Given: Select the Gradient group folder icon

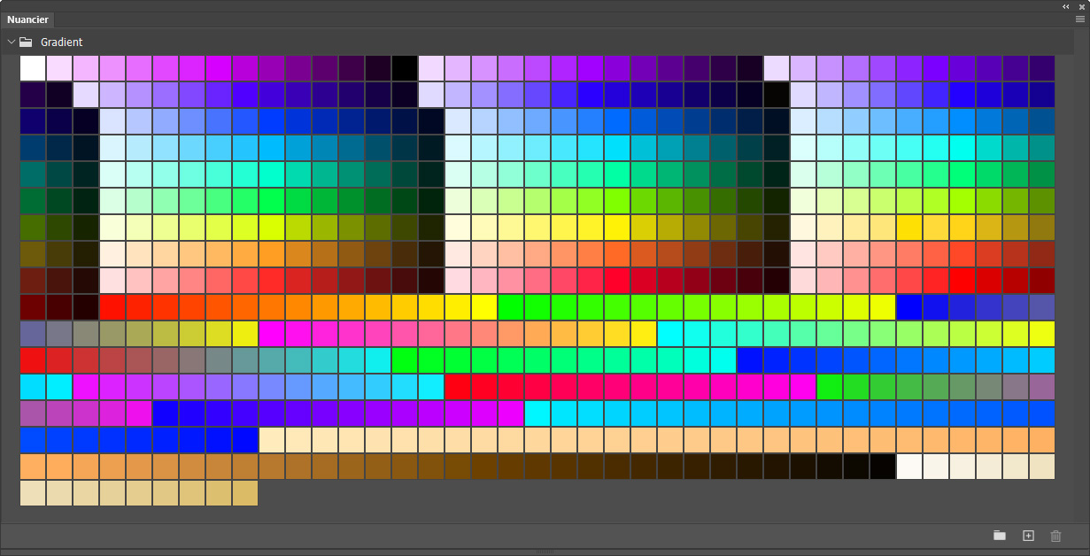Looking at the screenshot, I should (27, 42).
